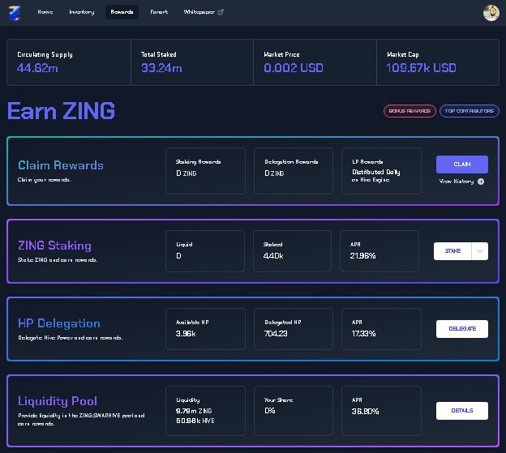Open Liquidity Pool Details

[x=461, y=411]
